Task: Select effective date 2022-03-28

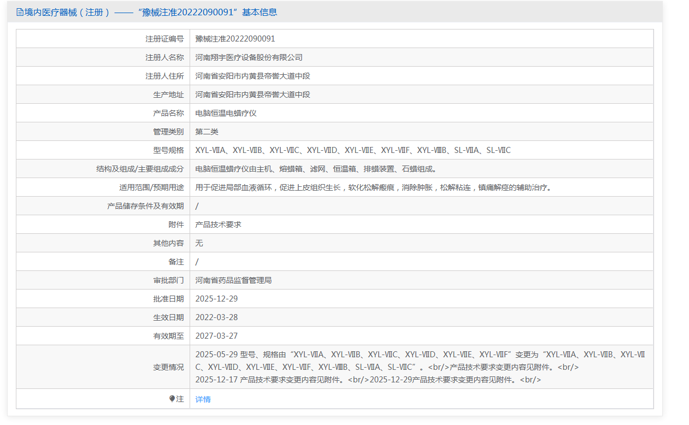Action: tap(216, 317)
